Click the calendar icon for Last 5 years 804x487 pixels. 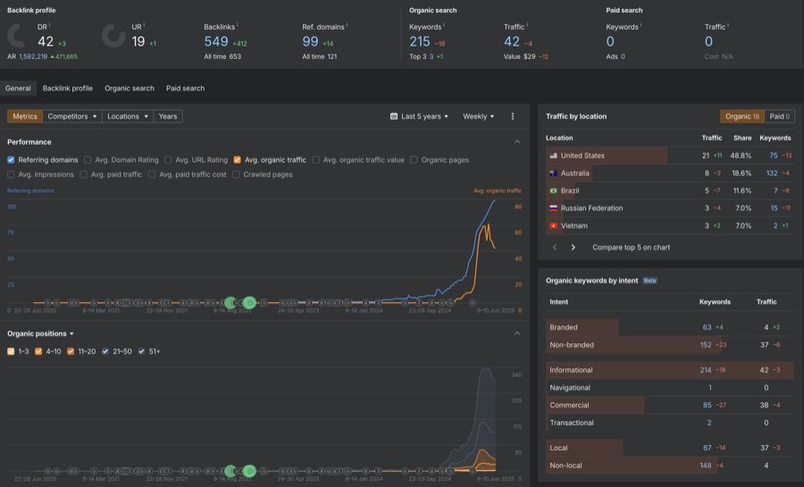(394, 116)
